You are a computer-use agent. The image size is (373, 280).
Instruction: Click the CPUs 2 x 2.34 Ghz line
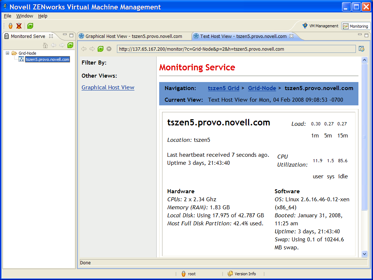click(192, 199)
